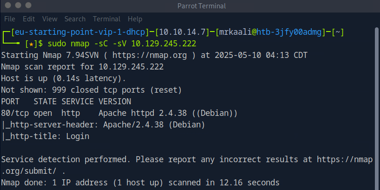This screenshot has width=380, height=190.
Task: Click the star symbol in the prompt
Action: coord(29,44)
